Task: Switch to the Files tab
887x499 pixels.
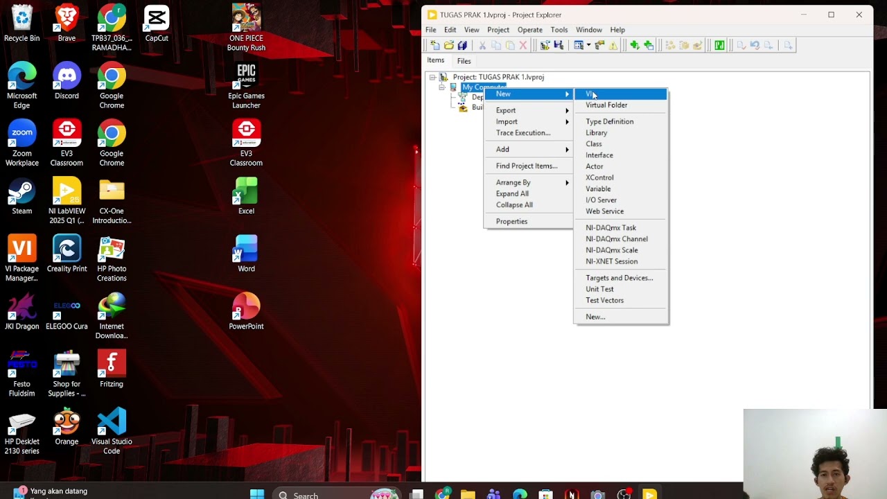Action: click(x=464, y=61)
